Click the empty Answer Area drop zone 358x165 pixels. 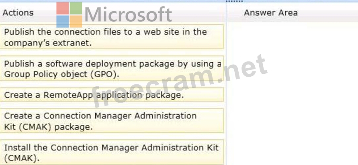(x=292, y=94)
